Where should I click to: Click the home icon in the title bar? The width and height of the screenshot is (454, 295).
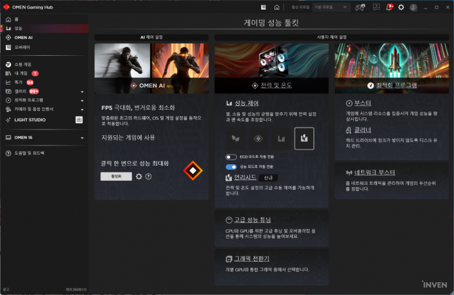tap(277, 7)
